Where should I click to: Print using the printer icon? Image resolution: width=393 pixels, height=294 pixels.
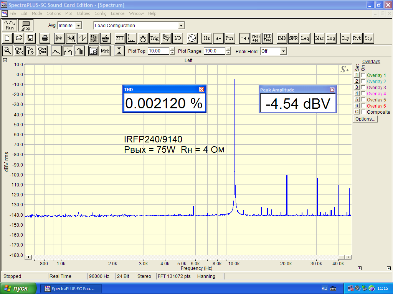click(45, 38)
